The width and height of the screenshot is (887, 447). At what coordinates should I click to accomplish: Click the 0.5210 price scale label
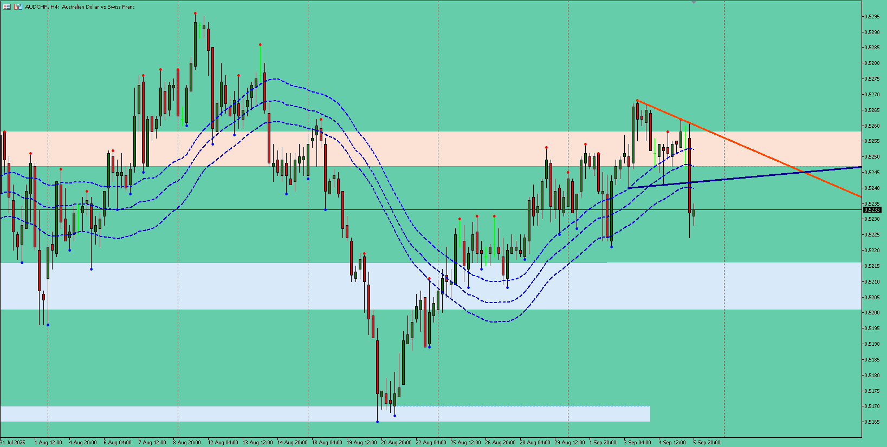[x=872, y=282]
